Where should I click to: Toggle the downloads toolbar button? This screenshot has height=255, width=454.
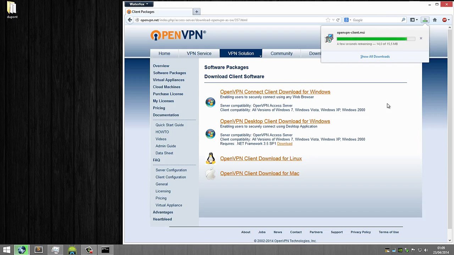coord(425,20)
